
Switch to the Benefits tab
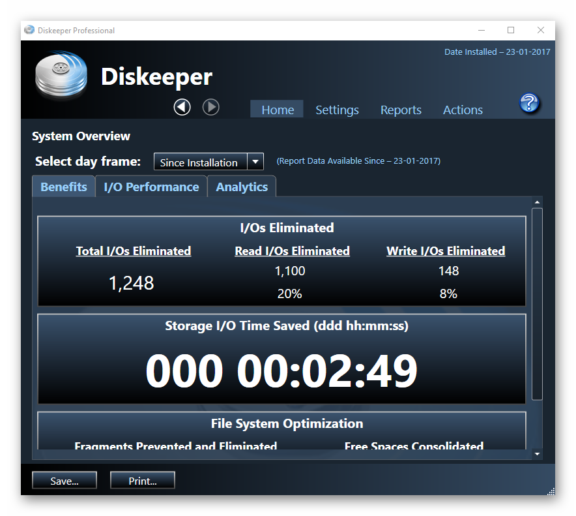[x=64, y=187]
